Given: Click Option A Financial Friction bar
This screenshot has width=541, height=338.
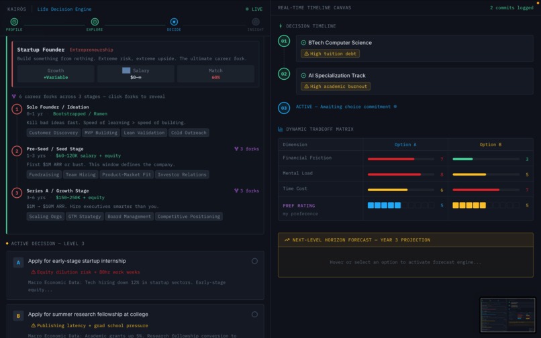Looking at the screenshot, I should (401, 159).
